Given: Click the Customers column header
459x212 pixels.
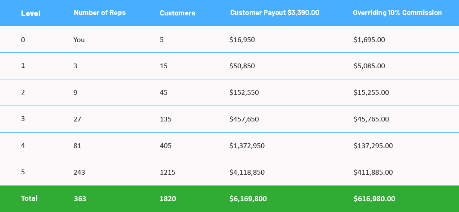Looking at the screenshot, I should click(177, 13).
